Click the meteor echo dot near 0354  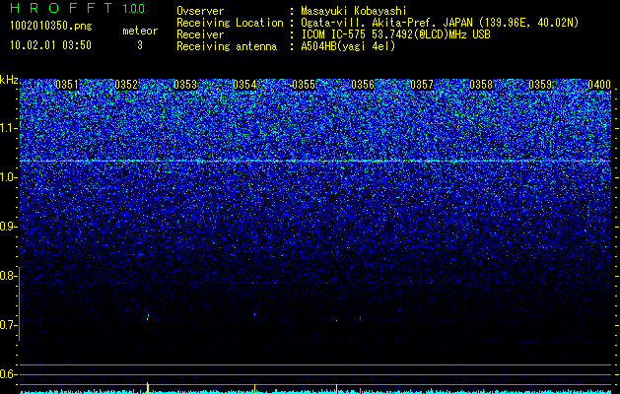[x=254, y=314]
